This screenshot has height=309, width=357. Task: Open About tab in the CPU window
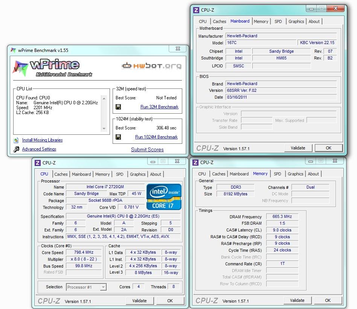pyautogui.click(x=155, y=174)
